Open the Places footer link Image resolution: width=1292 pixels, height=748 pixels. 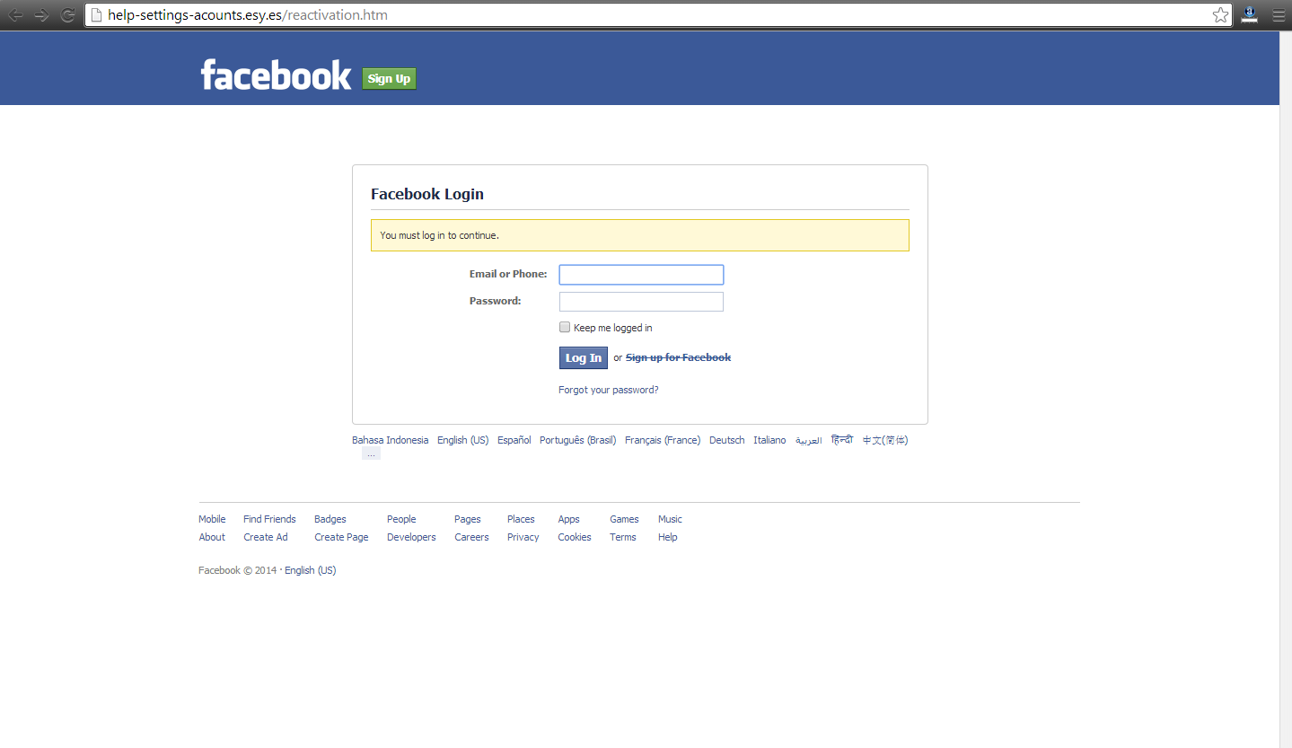521,519
